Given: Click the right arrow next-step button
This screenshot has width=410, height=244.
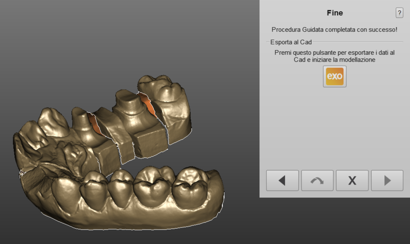Looking at the screenshot, I should pyautogui.click(x=387, y=180).
